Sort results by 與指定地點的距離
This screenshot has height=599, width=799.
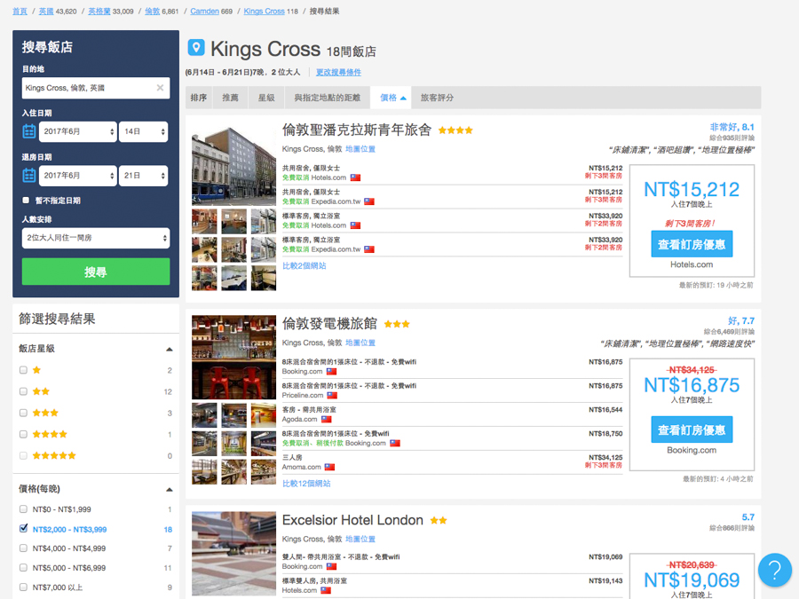click(327, 98)
